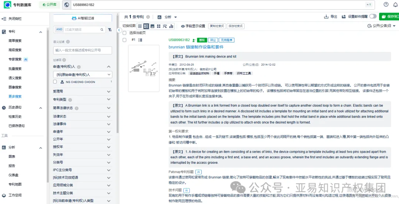Click the patent drawing thumbnail
This screenshot has width=399, height=204.
point(144,68)
